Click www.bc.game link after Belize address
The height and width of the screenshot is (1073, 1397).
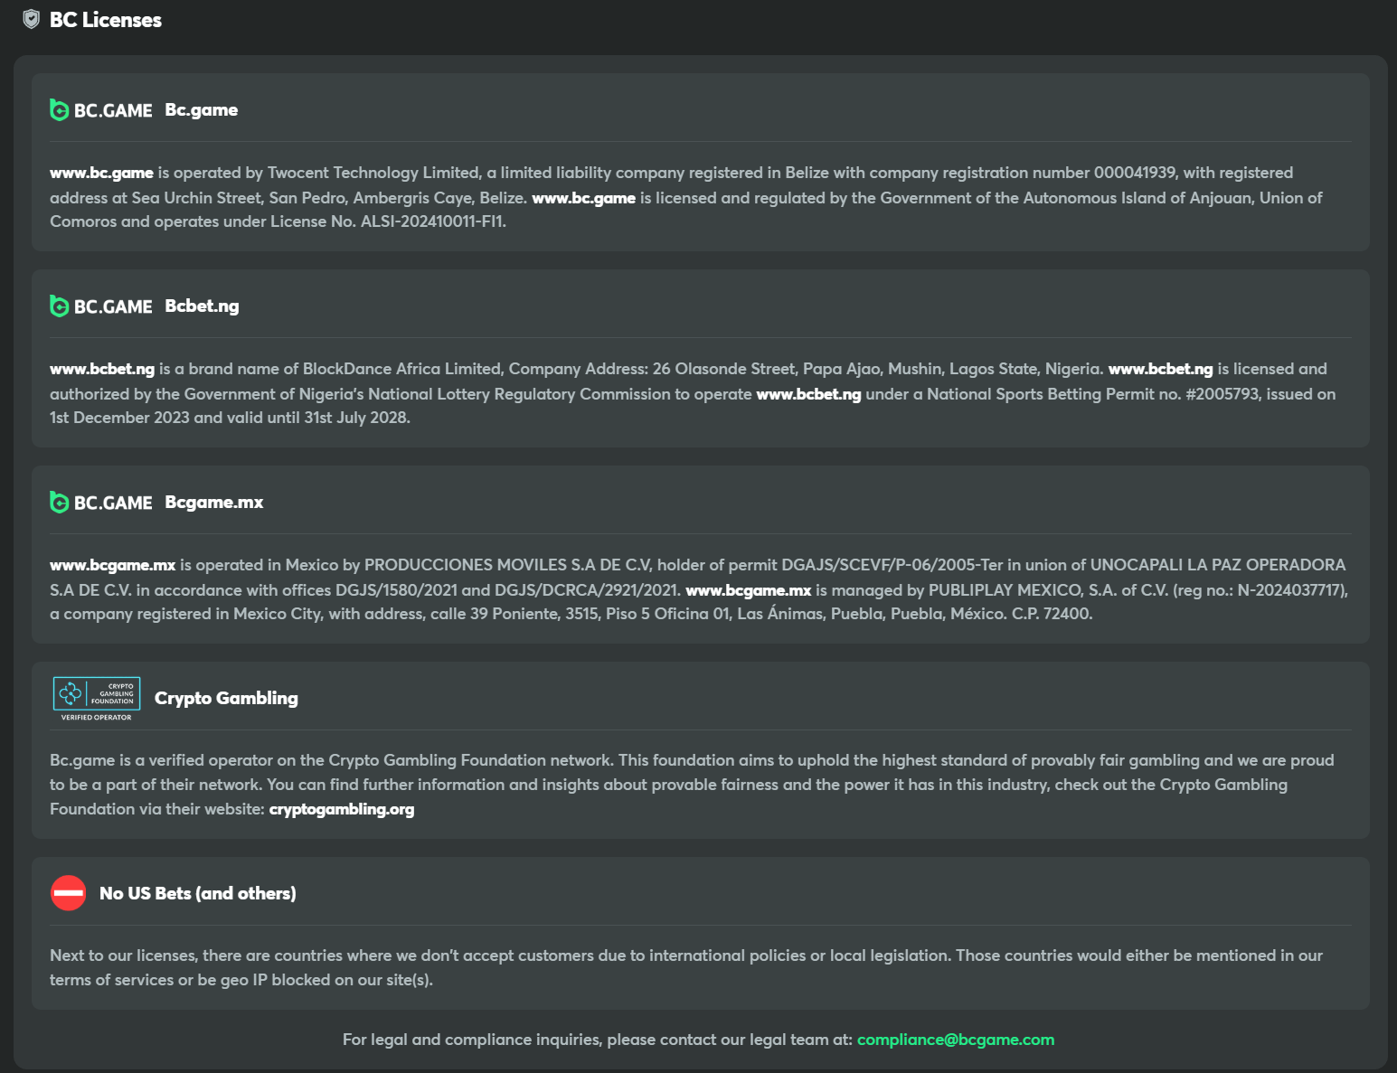pyautogui.click(x=583, y=198)
